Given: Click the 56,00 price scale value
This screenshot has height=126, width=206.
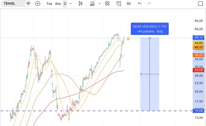Looking at the screenshot, I should pyautogui.click(x=199, y=29).
